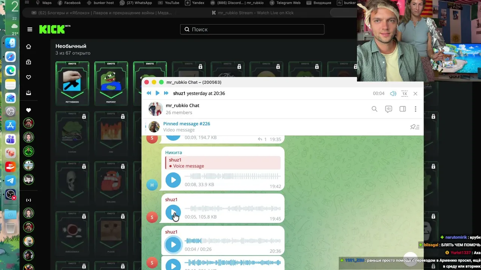Image resolution: width=481 pixels, height=270 pixels.
Task: Open Finder from the dock
Action: coord(11,43)
